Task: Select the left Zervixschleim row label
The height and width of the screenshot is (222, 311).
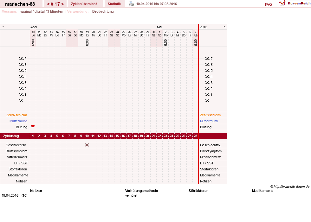Action: tap(17, 115)
